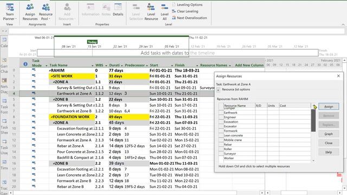Click the Add New Column header
The width and height of the screenshot is (347, 195).
(249, 65)
